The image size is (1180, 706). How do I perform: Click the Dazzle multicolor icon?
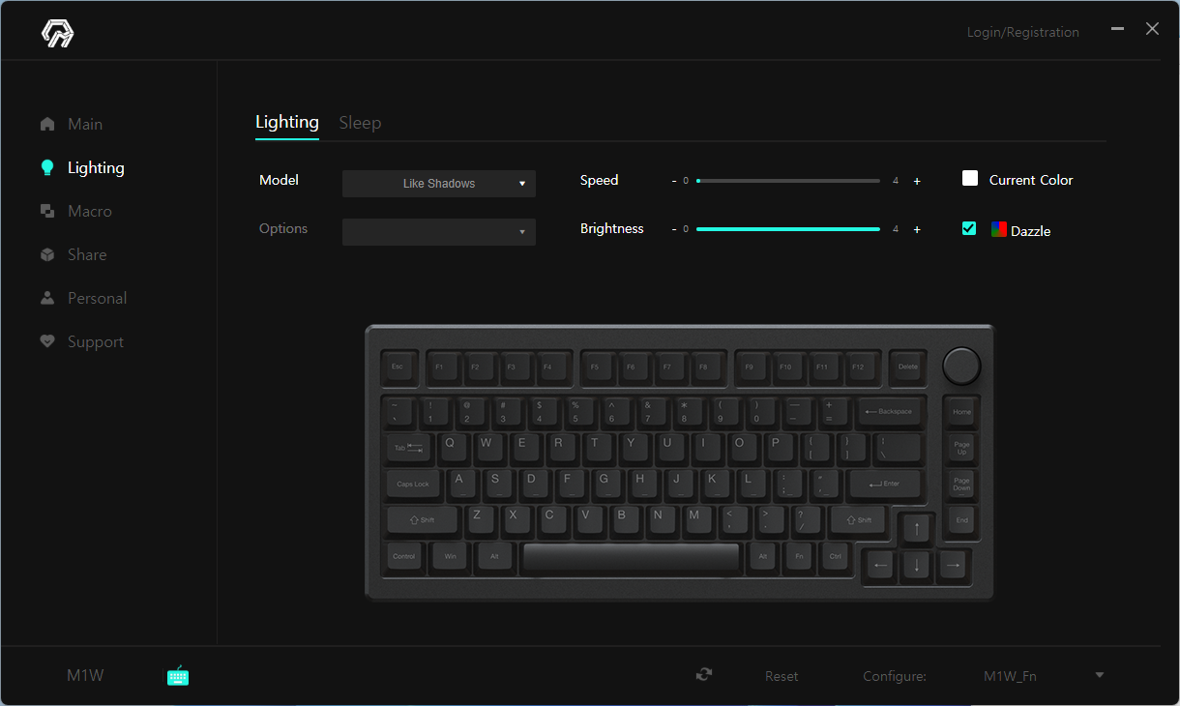[999, 229]
